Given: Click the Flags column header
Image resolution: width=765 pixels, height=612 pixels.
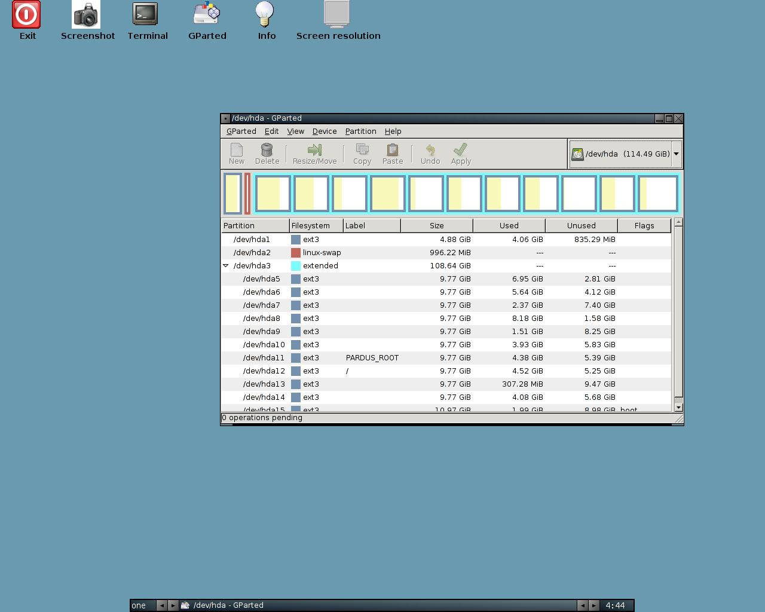Looking at the screenshot, I should pyautogui.click(x=644, y=225).
